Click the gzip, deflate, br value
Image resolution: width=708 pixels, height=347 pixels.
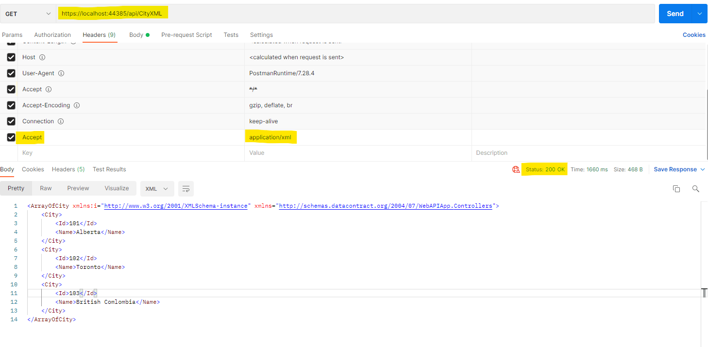271,105
